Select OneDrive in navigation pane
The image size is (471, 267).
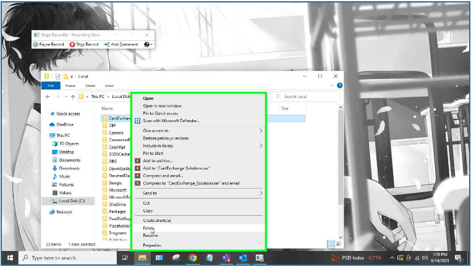coord(61,125)
